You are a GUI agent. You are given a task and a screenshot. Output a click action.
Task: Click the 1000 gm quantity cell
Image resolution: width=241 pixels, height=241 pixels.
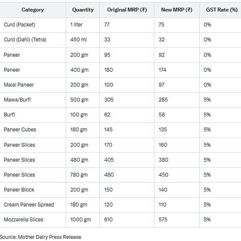tap(81, 220)
